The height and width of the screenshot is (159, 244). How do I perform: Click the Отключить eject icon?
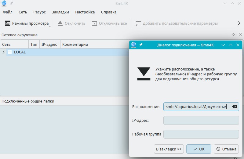pyautogui.click(x=60, y=23)
